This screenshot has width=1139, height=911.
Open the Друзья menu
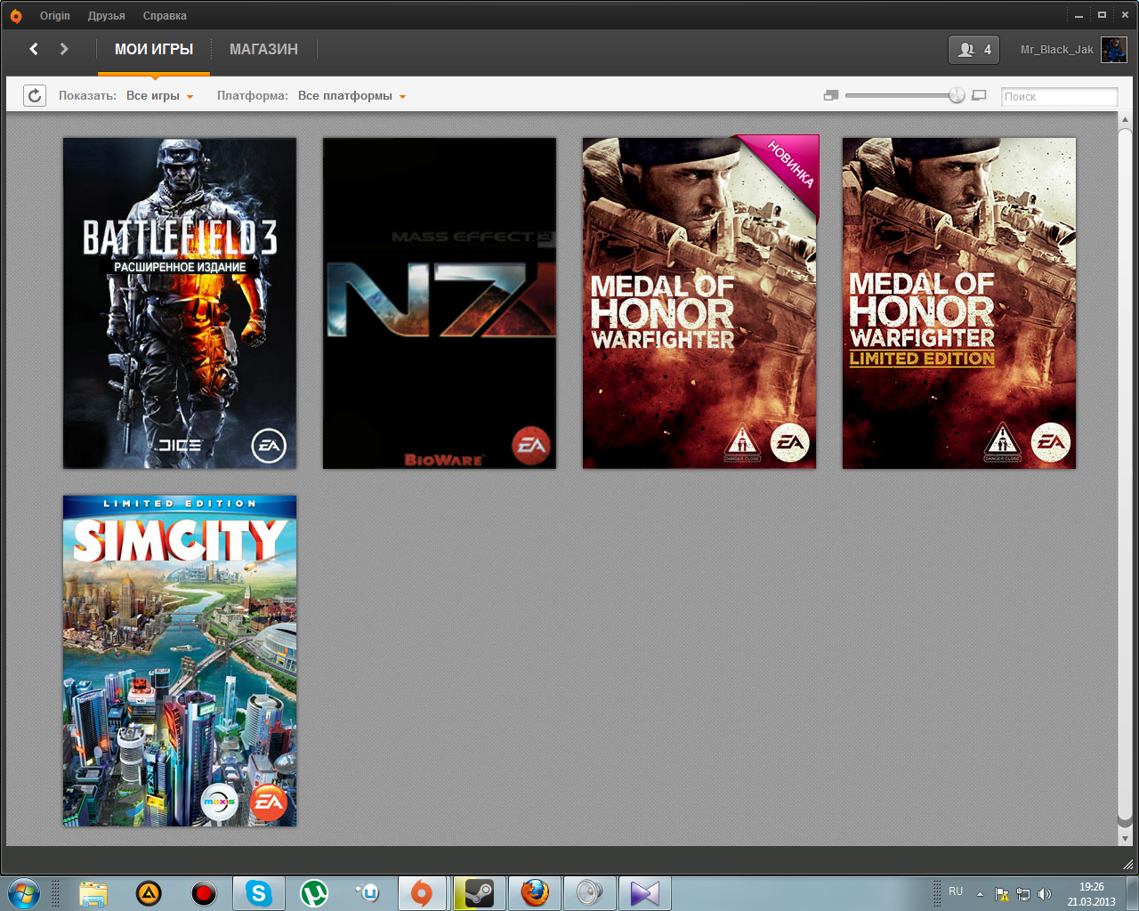(x=106, y=16)
